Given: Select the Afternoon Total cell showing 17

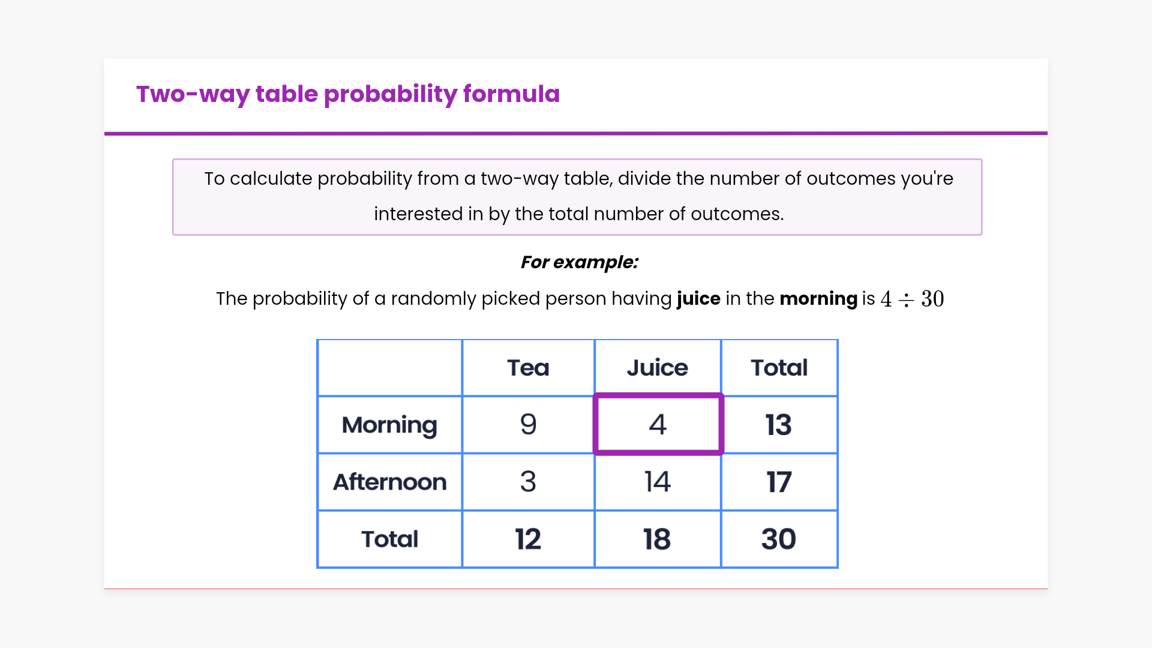Looking at the screenshot, I should point(779,482).
